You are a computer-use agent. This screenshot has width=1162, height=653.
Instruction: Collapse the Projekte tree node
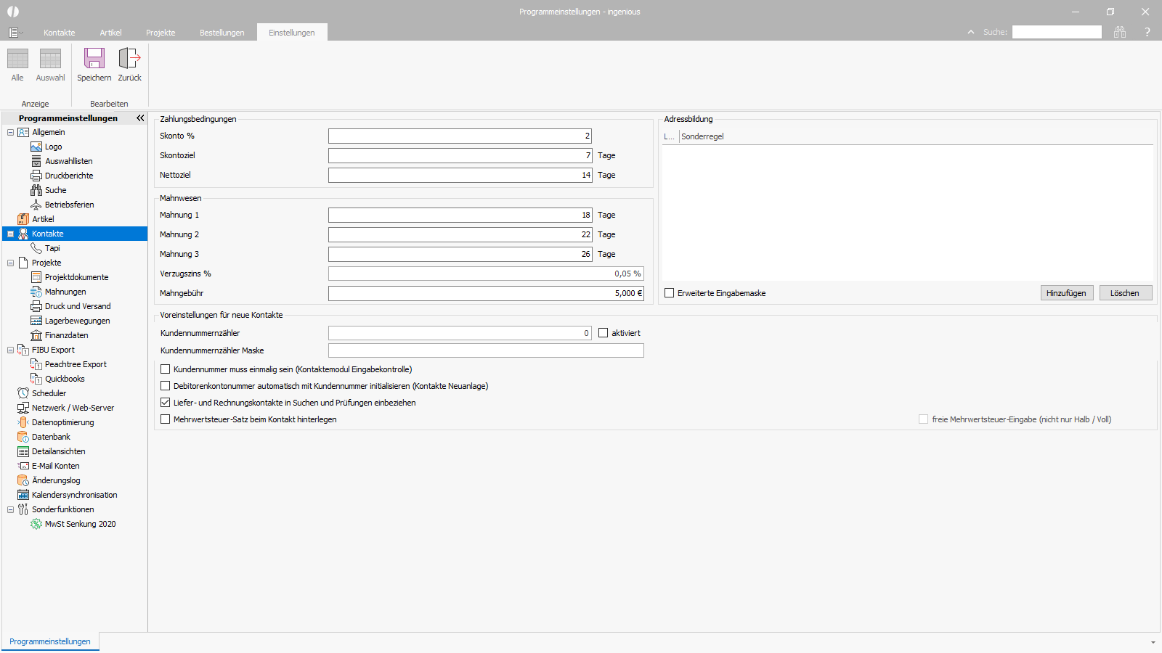click(x=10, y=263)
